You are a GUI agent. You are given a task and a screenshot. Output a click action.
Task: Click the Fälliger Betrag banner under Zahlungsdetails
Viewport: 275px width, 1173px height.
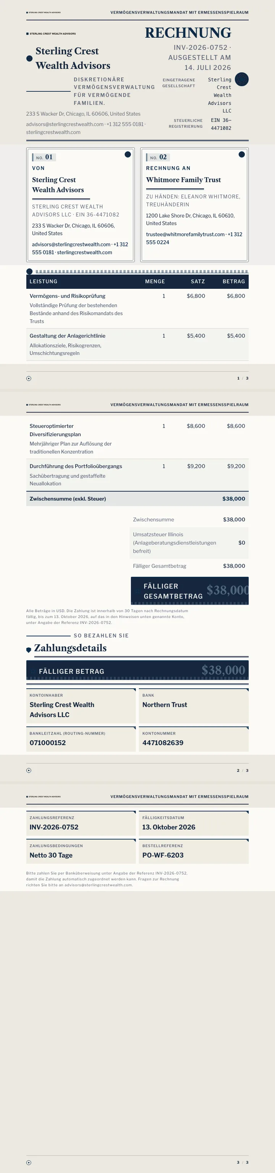click(x=137, y=670)
